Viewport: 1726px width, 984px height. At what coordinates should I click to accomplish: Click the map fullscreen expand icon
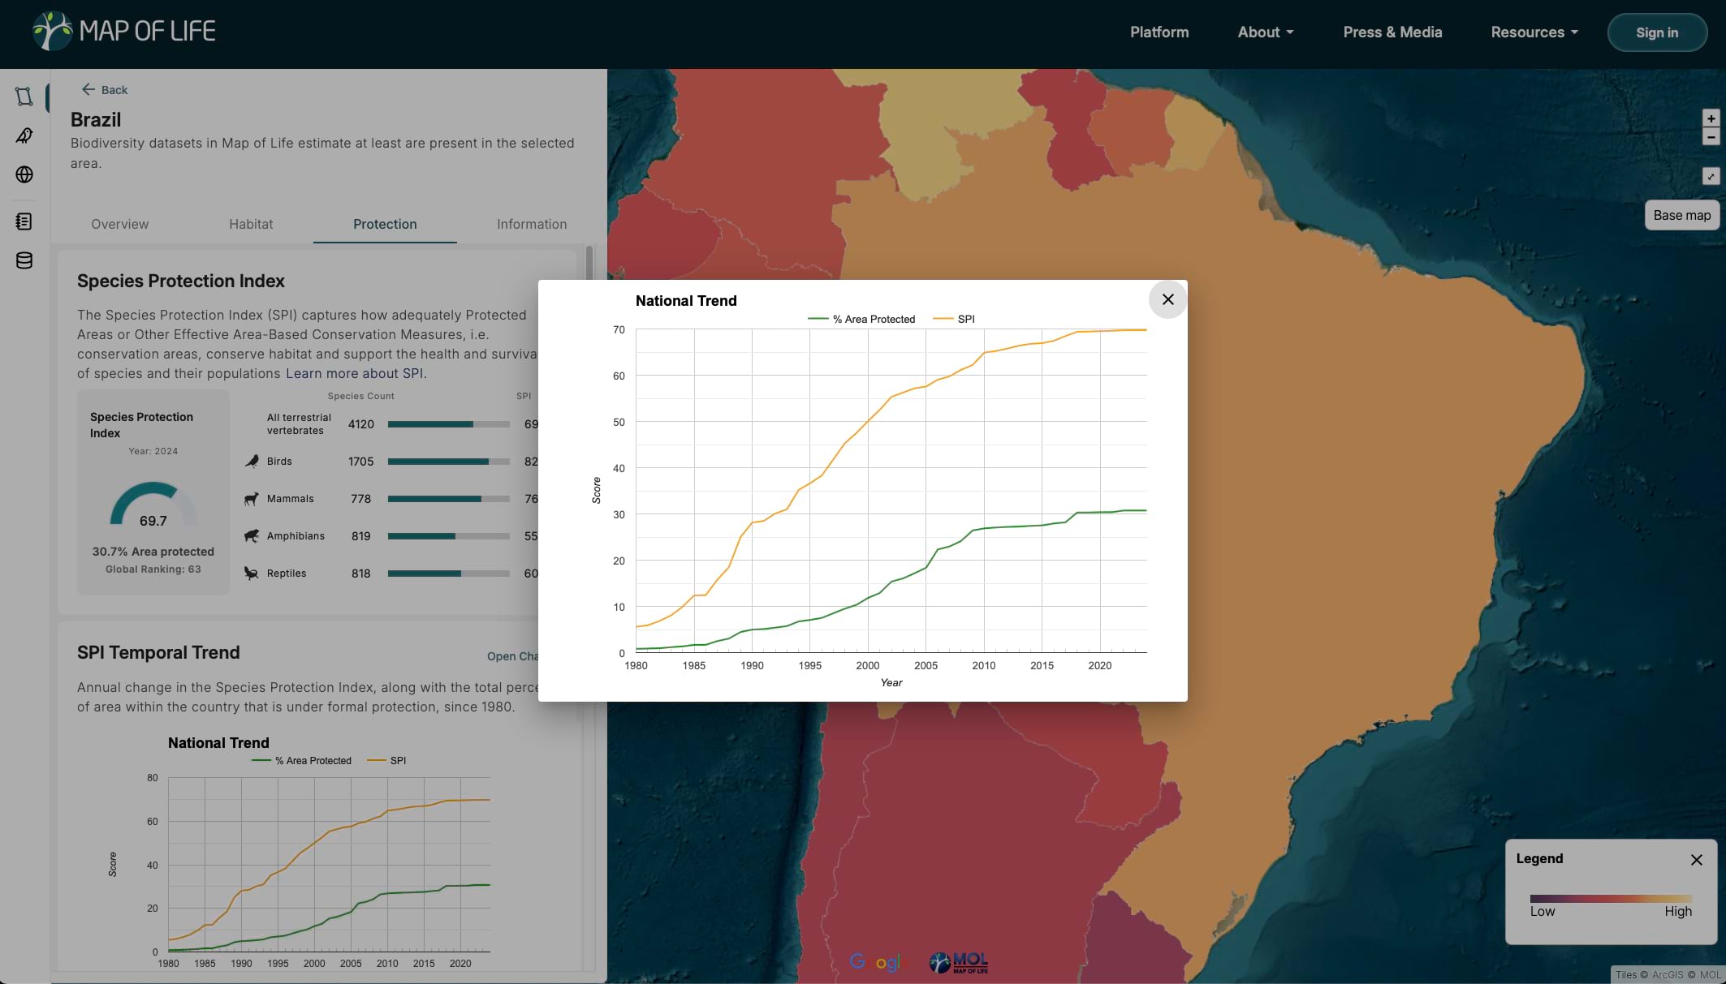pos(1711,176)
